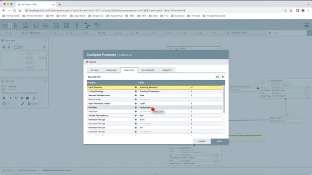
Task: Edit the File Filter catalog.xlsx value
Action: (164, 107)
